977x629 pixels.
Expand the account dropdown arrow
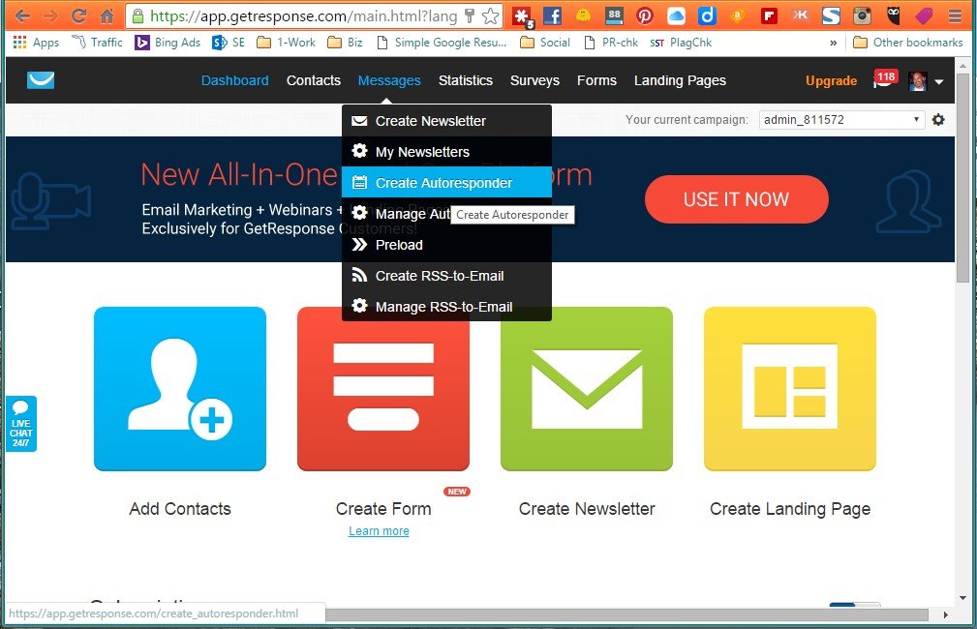pos(939,81)
